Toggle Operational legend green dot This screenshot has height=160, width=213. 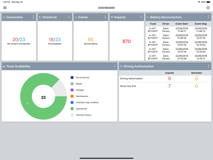click(72, 109)
